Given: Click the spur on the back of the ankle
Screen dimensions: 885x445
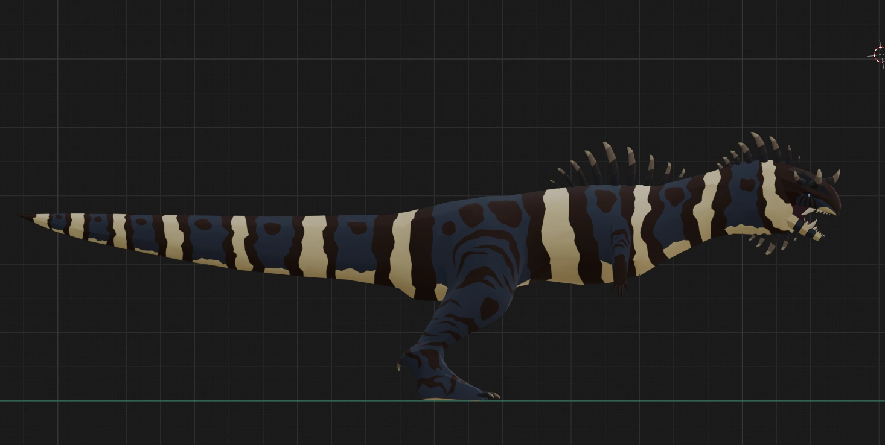Looking at the screenshot, I should pos(400,365).
